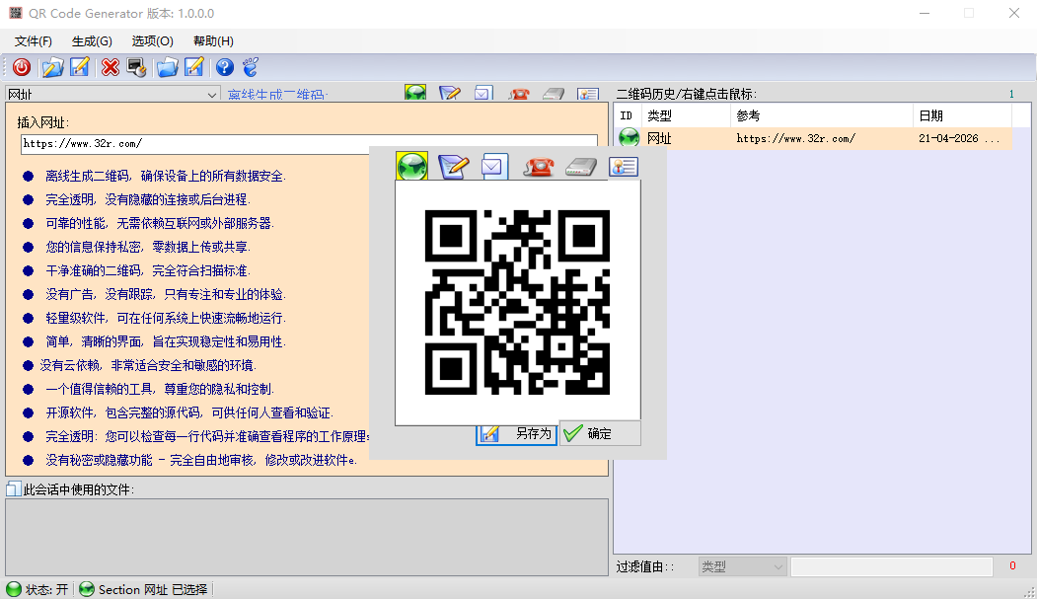Viewport: 1037px width, 599px height.
Task: Expand the 网址 type dropdown
Action: pos(211,95)
